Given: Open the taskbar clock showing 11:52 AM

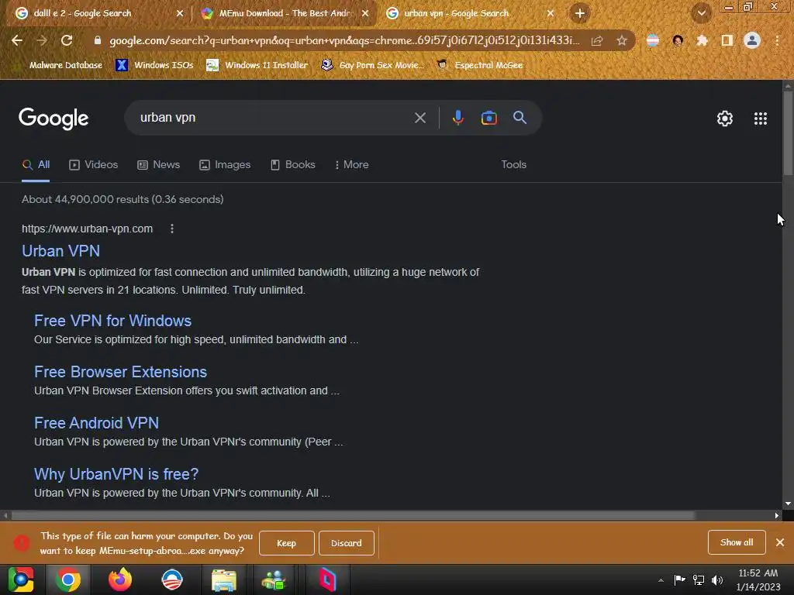Looking at the screenshot, I should click(x=758, y=580).
